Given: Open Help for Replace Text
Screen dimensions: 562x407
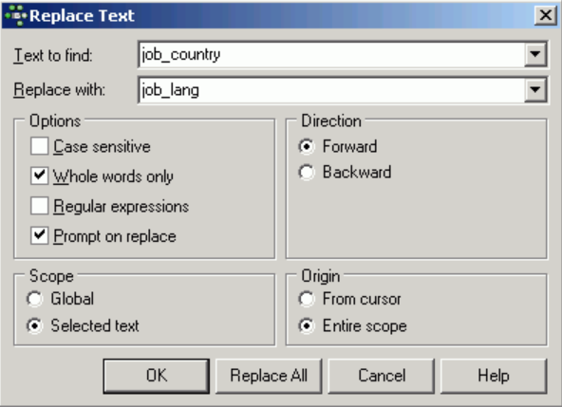Looking at the screenshot, I should coord(494,376).
